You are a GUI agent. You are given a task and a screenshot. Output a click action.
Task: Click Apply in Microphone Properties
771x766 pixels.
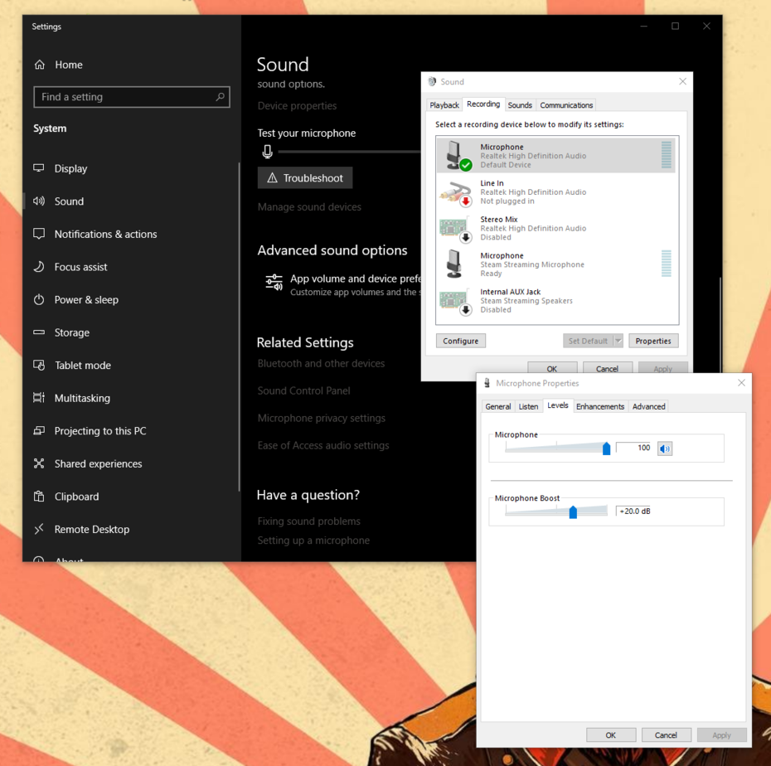point(721,735)
